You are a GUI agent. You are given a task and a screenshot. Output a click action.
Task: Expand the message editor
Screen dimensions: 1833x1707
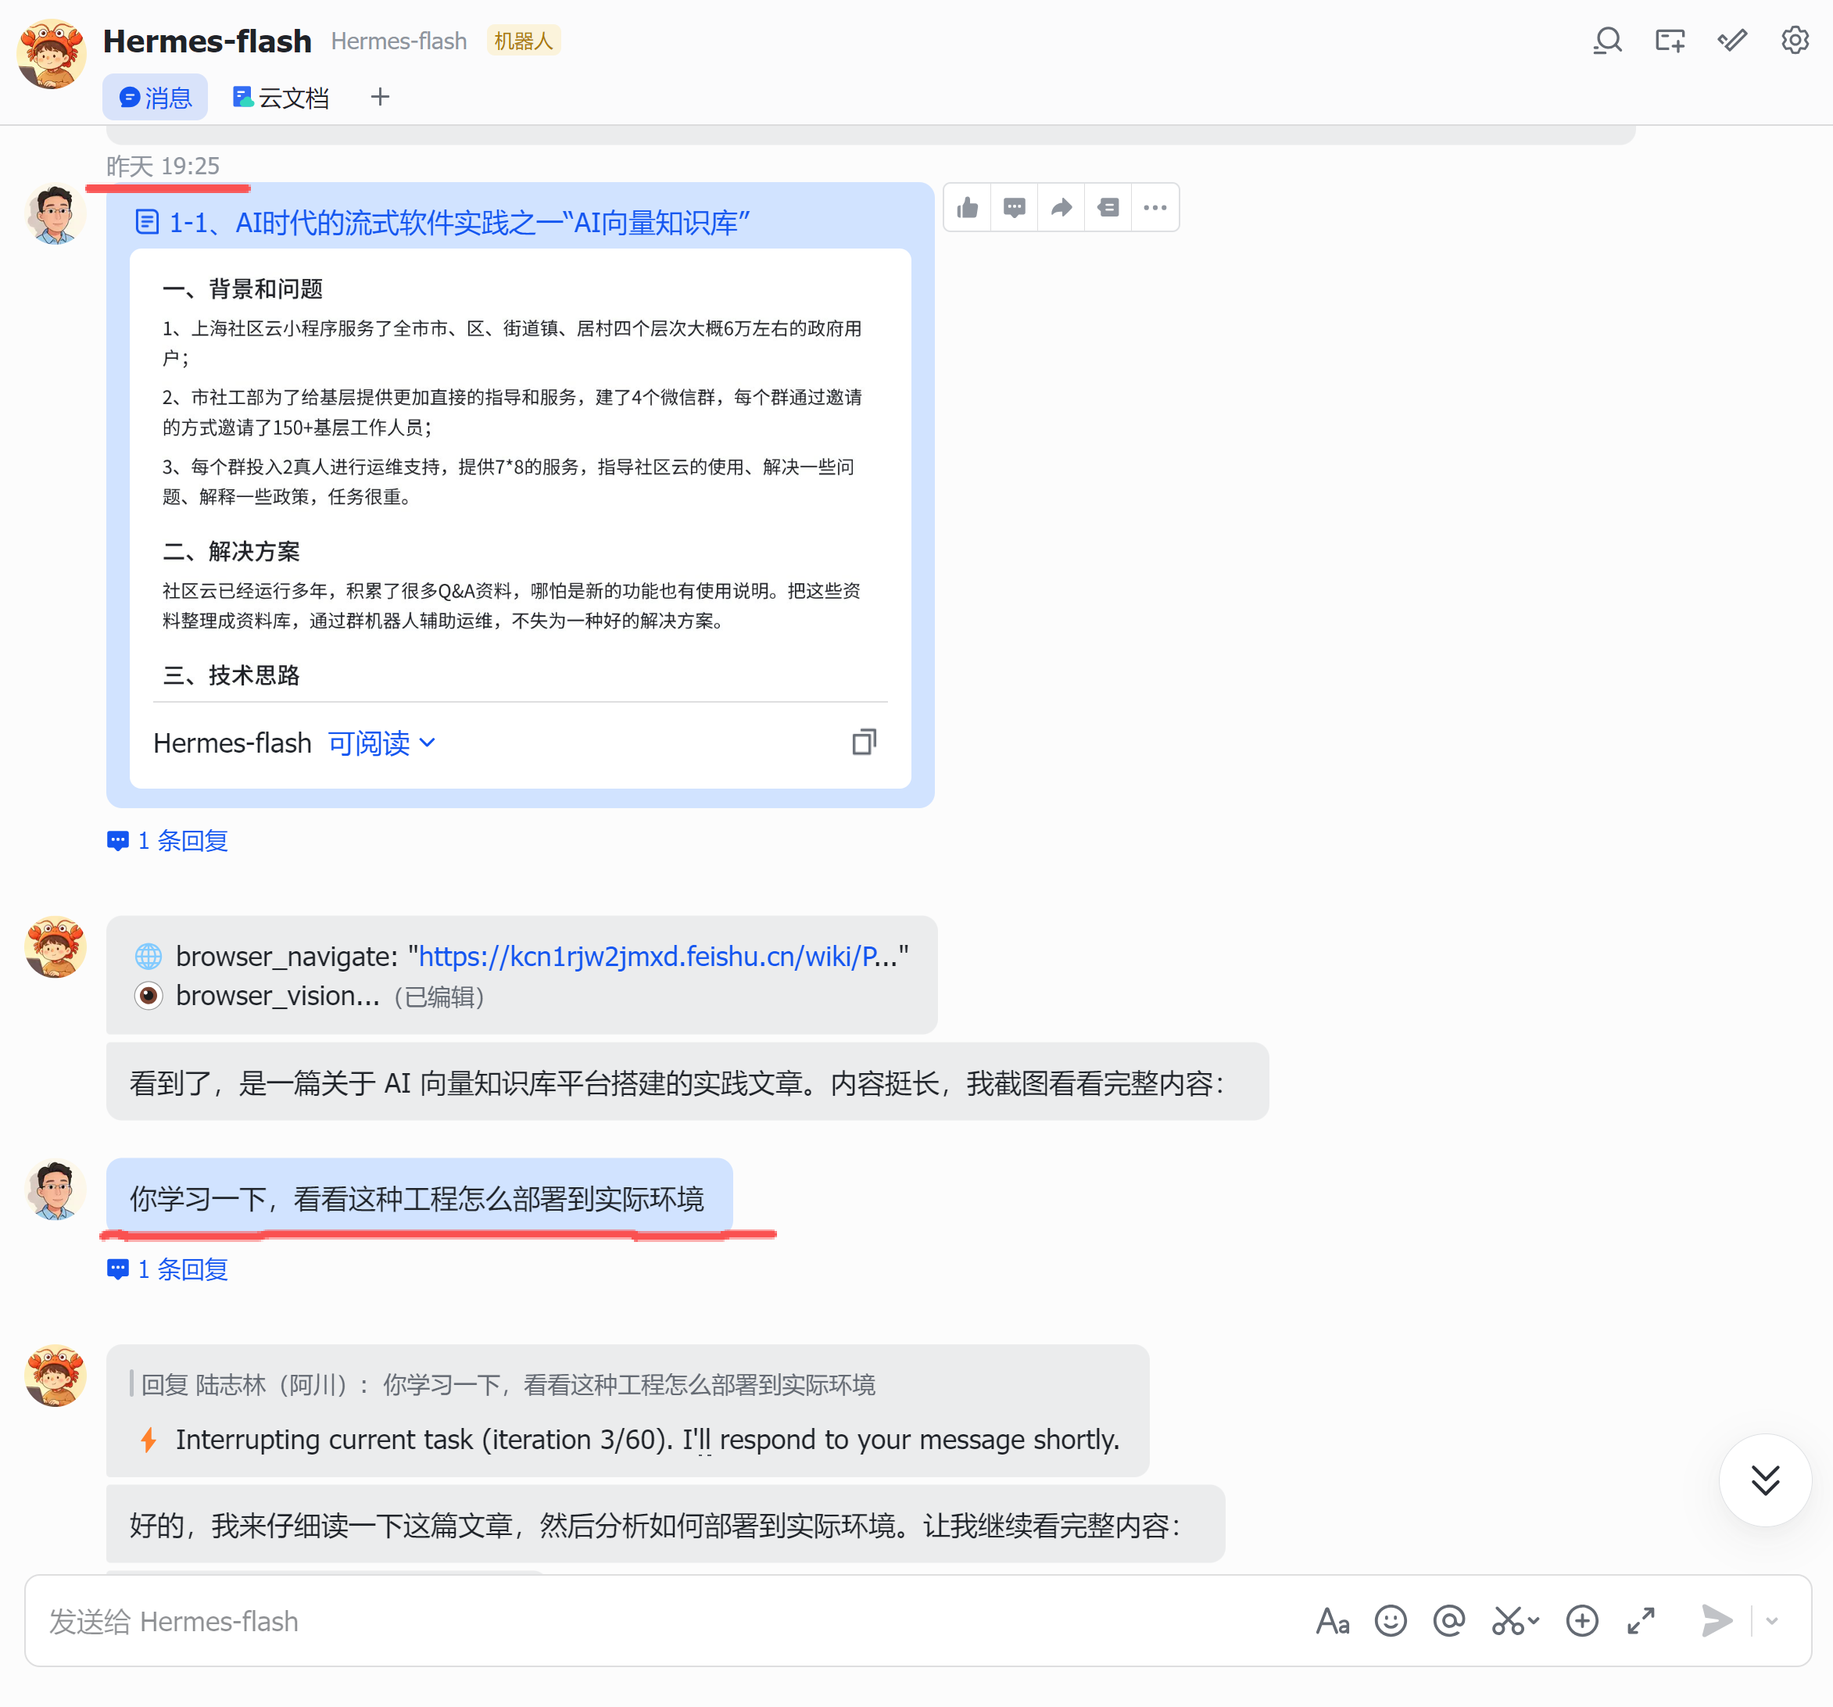[x=1641, y=1621]
